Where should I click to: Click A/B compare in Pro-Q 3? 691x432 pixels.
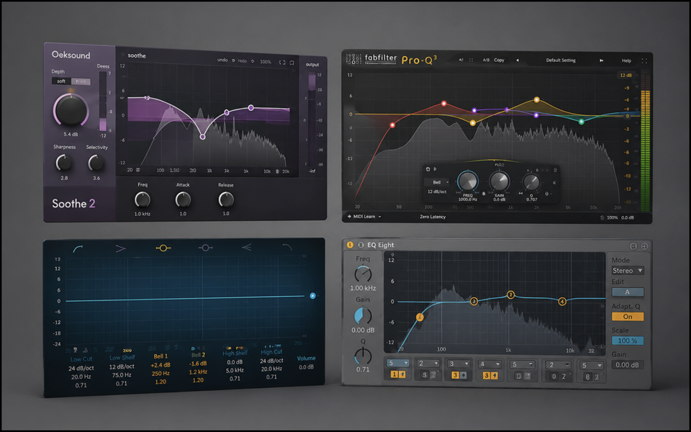(x=486, y=60)
